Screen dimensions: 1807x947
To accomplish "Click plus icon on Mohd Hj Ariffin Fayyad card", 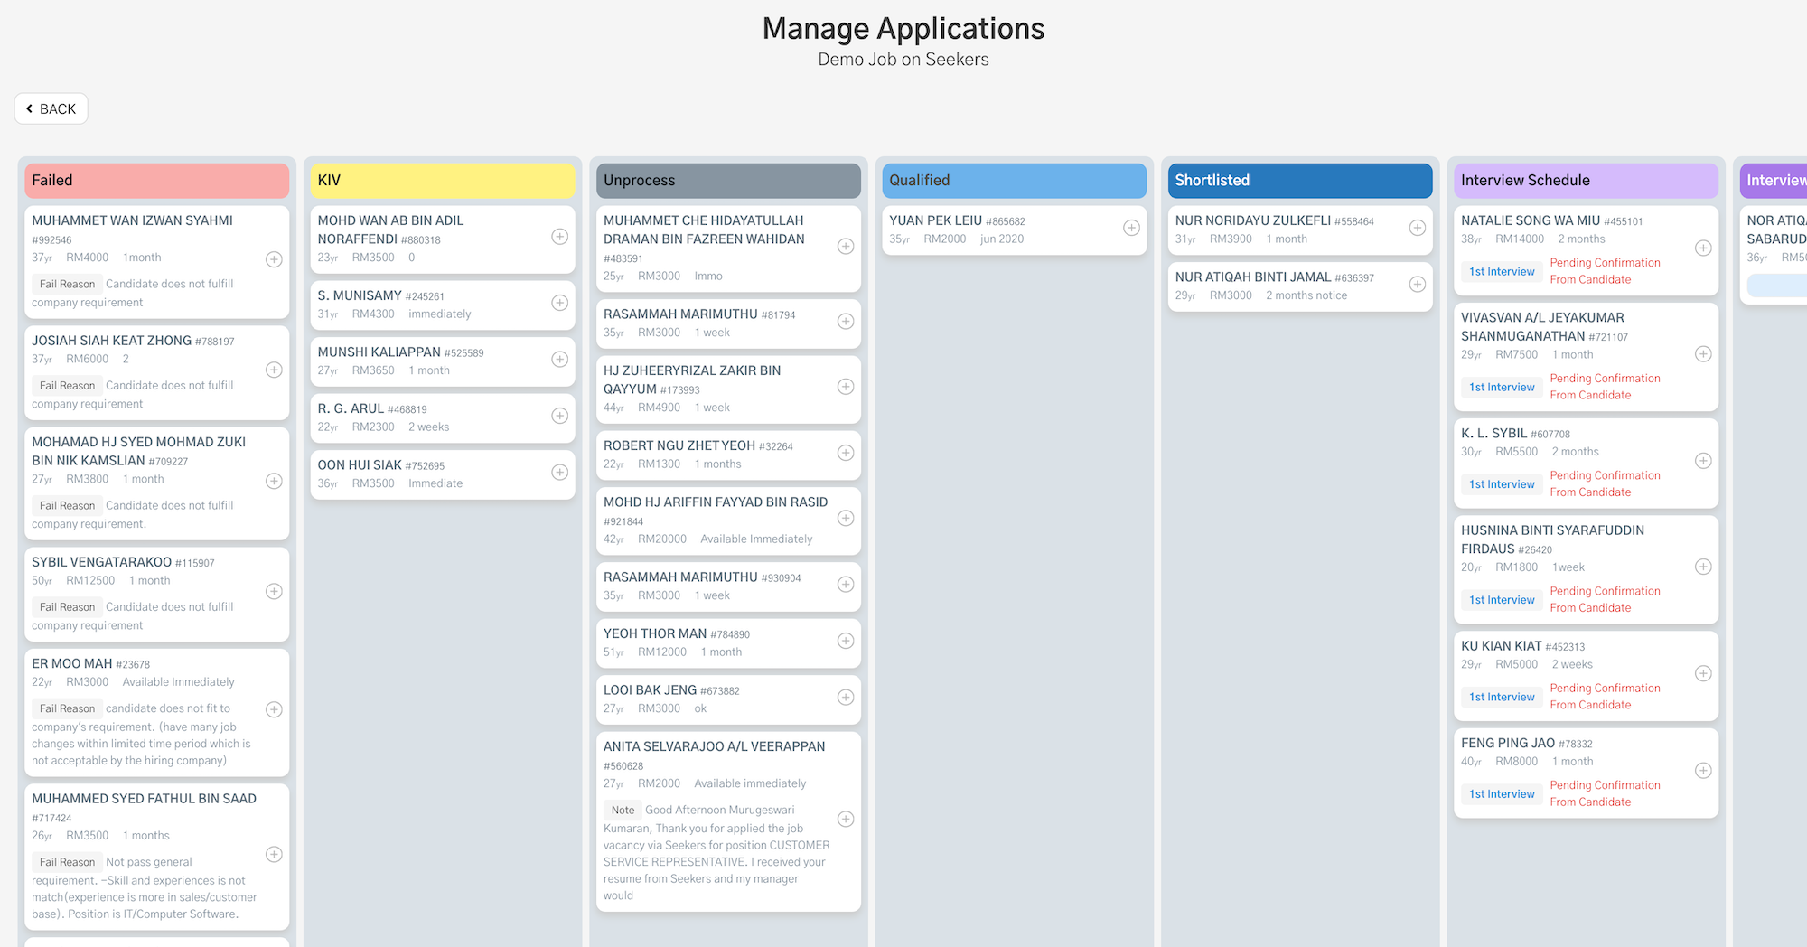I will [846, 518].
